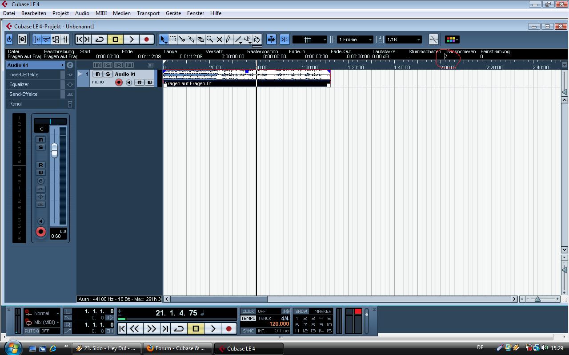Screen dimensions: 569x355
Task: Select the Erase tool
Action: tap(200, 39)
